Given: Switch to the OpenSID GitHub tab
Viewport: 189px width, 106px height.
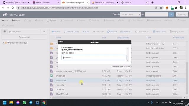Looking at the screenshot, I should tap(16, 2).
